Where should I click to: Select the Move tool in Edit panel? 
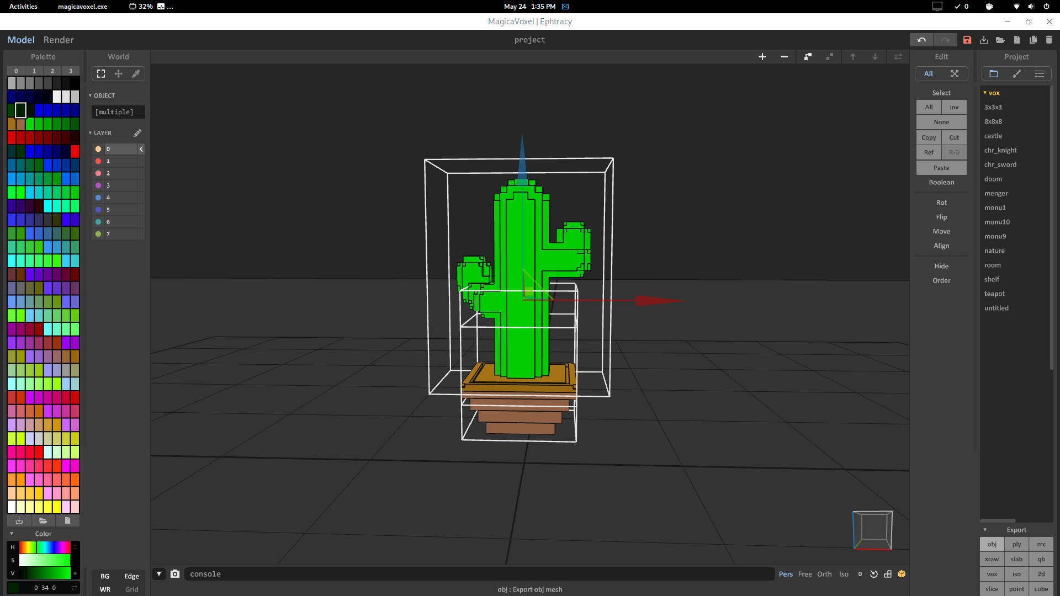tap(941, 231)
